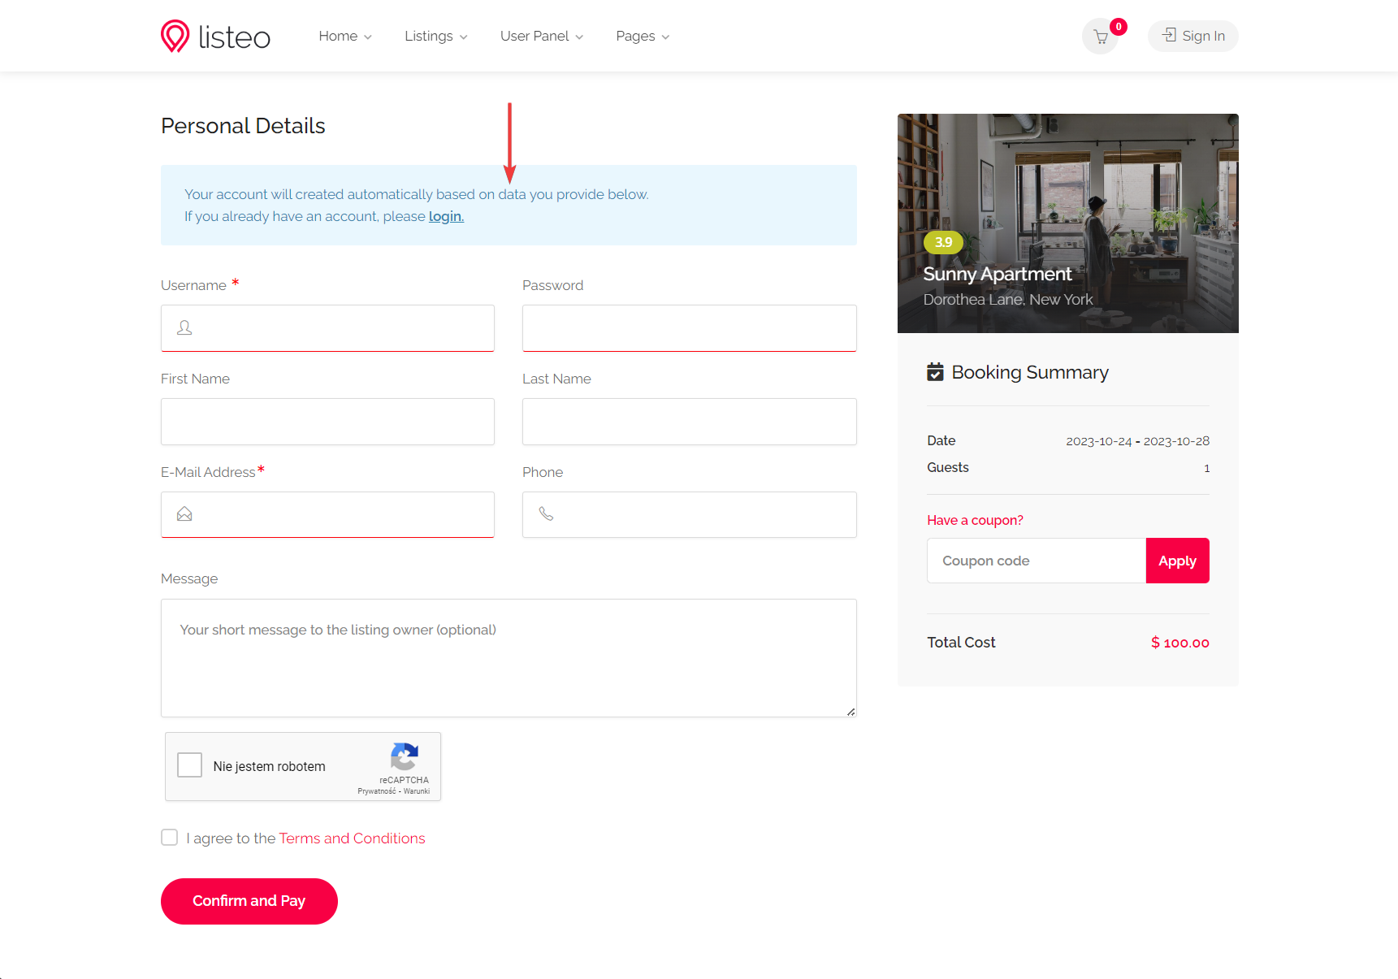Check the 'Nie jestem robotem' captcha box

(x=190, y=765)
